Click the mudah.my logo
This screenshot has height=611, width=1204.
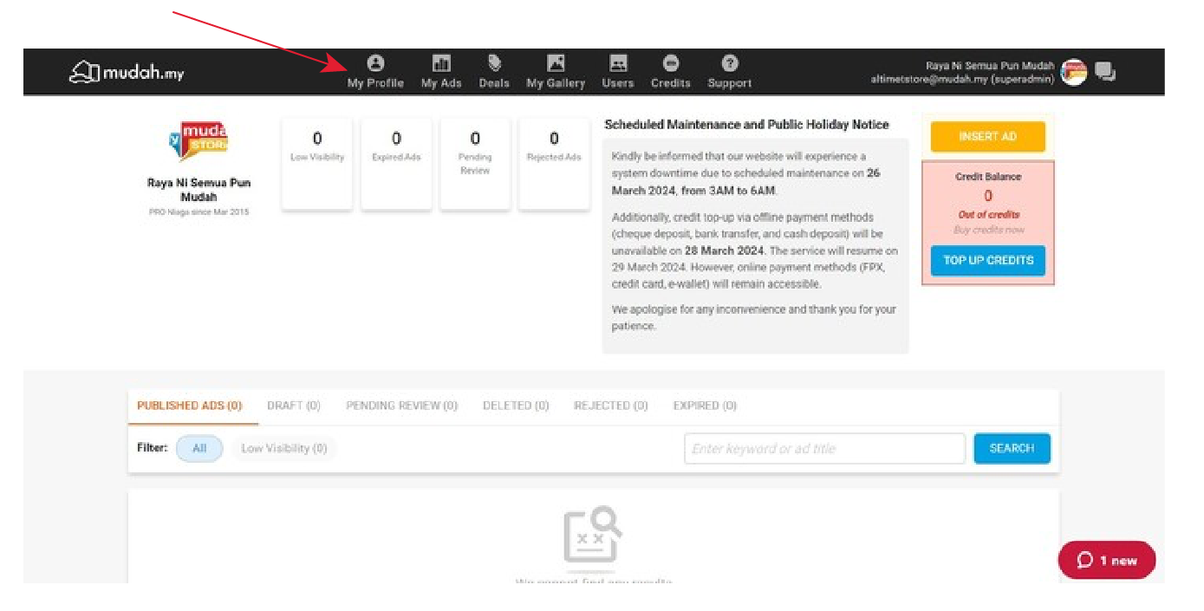tap(127, 73)
